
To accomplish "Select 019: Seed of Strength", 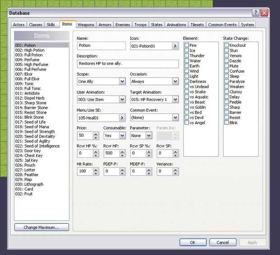I will (42, 131).
